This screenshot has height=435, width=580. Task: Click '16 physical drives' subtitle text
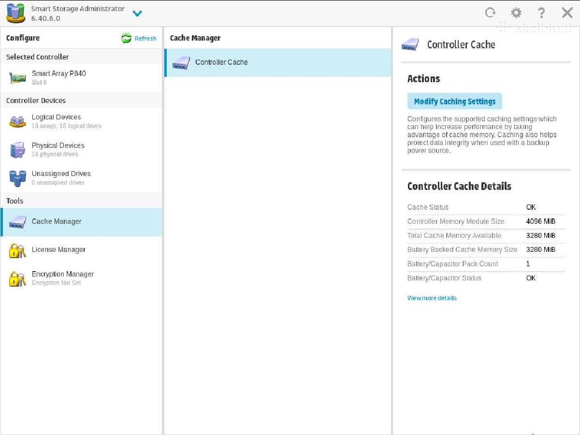click(x=55, y=154)
